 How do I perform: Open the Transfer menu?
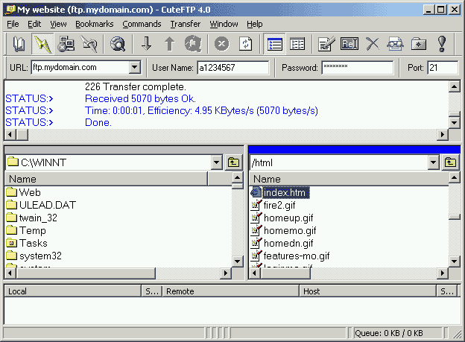pos(186,24)
